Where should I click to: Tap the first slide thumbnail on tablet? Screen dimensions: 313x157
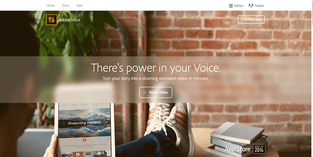click(67, 154)
